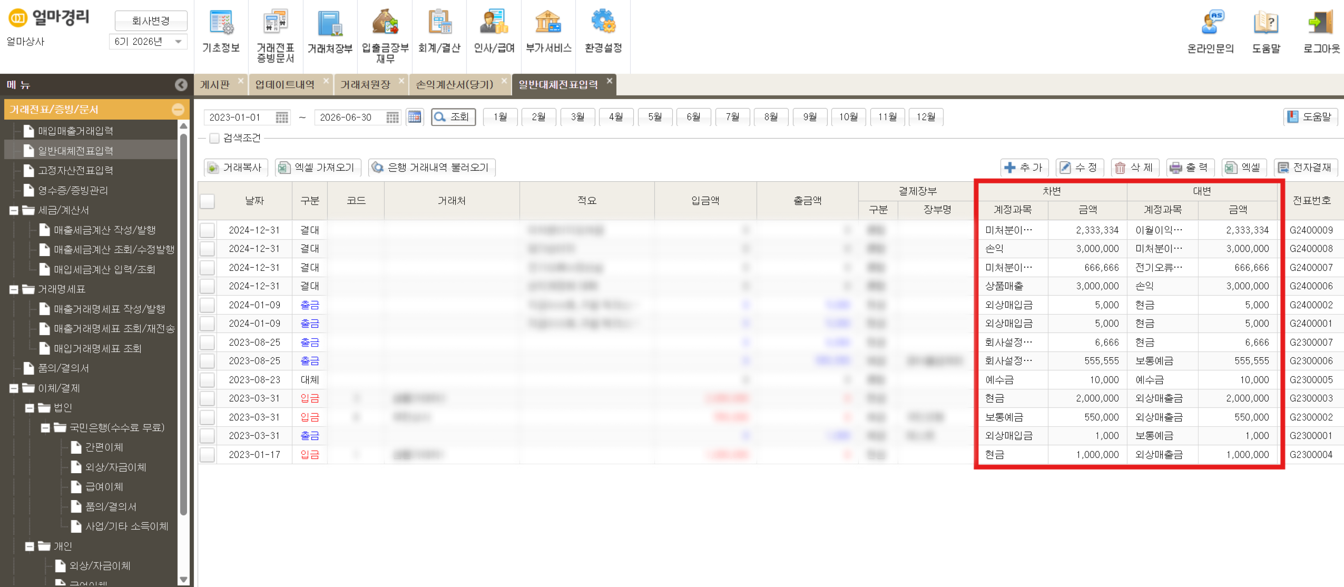1344x587 pixels.
Task: Collapse the 국민은행(수수료 무료) tree folder
Action: point(45,428)
